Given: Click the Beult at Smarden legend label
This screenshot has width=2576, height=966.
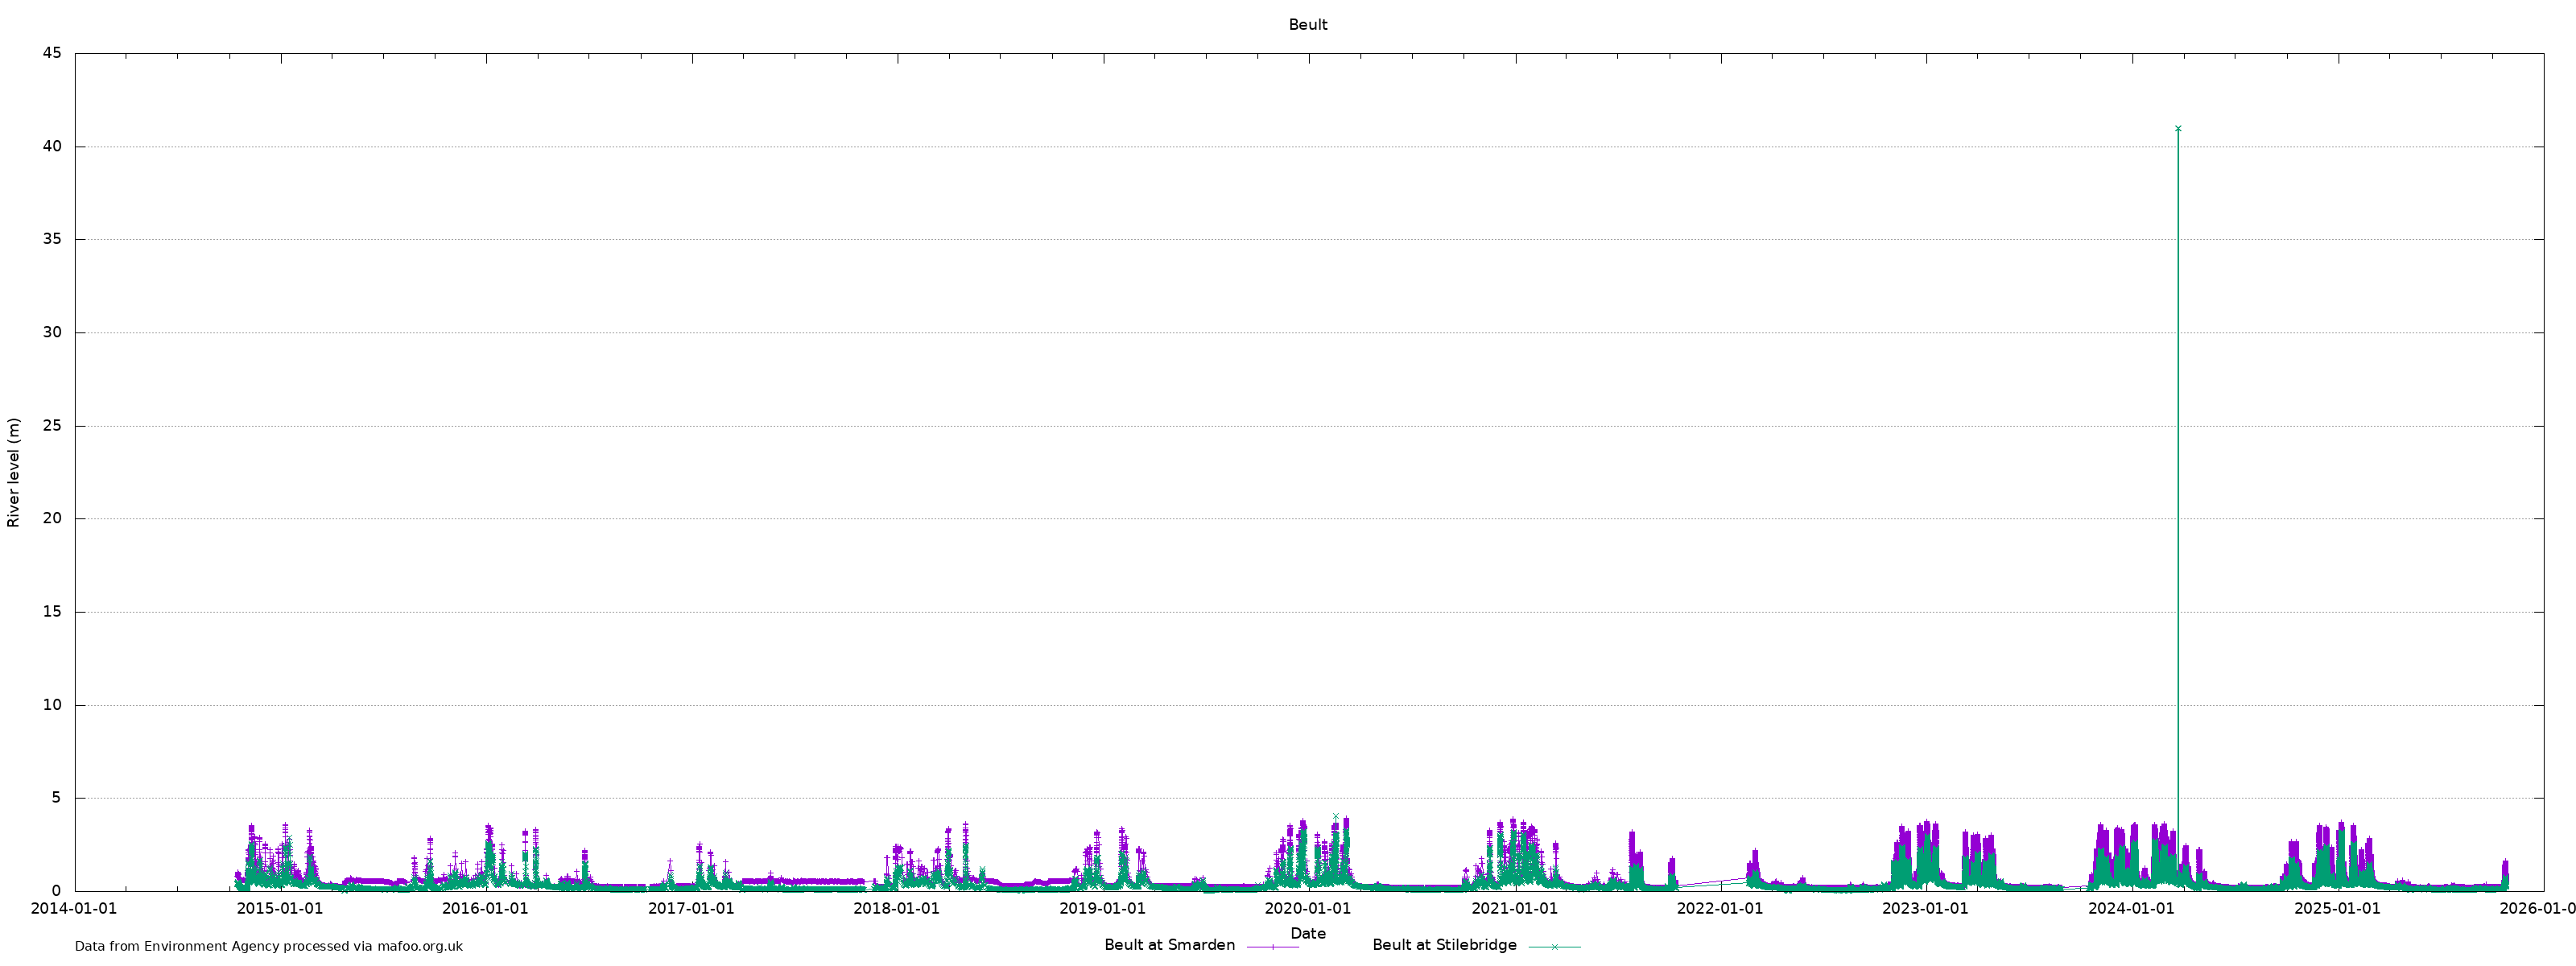Looking at the screenshot, I should coord(1169,945).
